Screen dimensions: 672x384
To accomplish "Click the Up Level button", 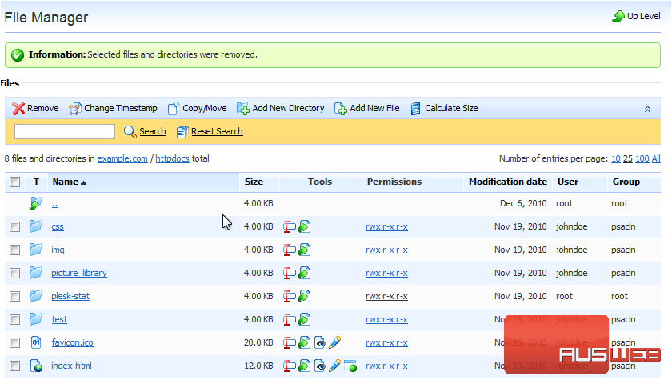I will (x=636, y=16).
